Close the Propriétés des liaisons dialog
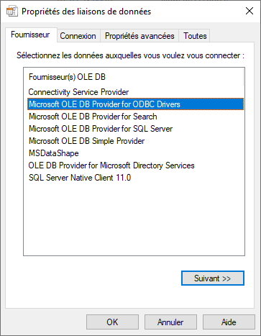 tap(249, 11)
